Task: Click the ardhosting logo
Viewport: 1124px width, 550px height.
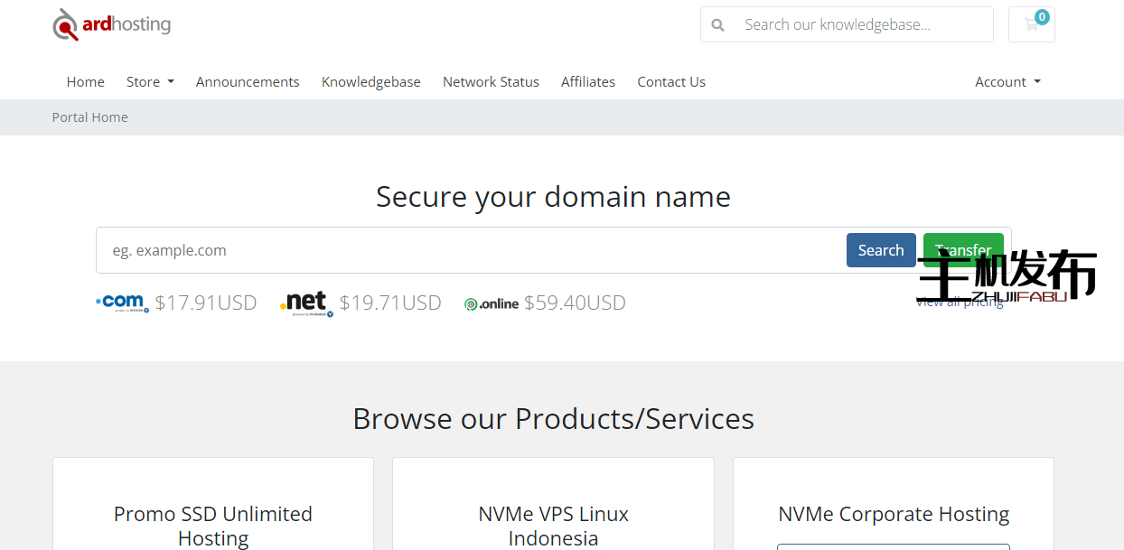Action: tap(110, 24)
